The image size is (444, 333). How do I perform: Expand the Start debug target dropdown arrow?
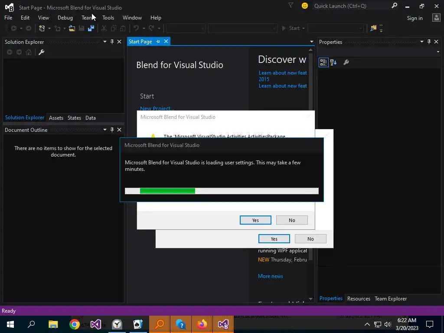click(304, 28)
